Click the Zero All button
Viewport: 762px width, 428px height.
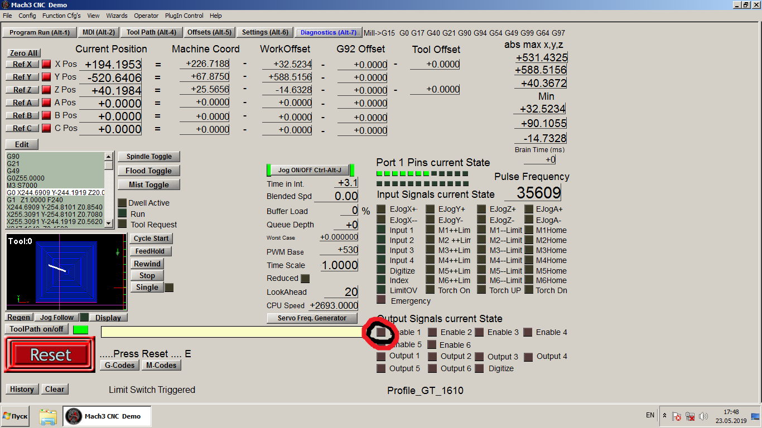coord(24,53)
